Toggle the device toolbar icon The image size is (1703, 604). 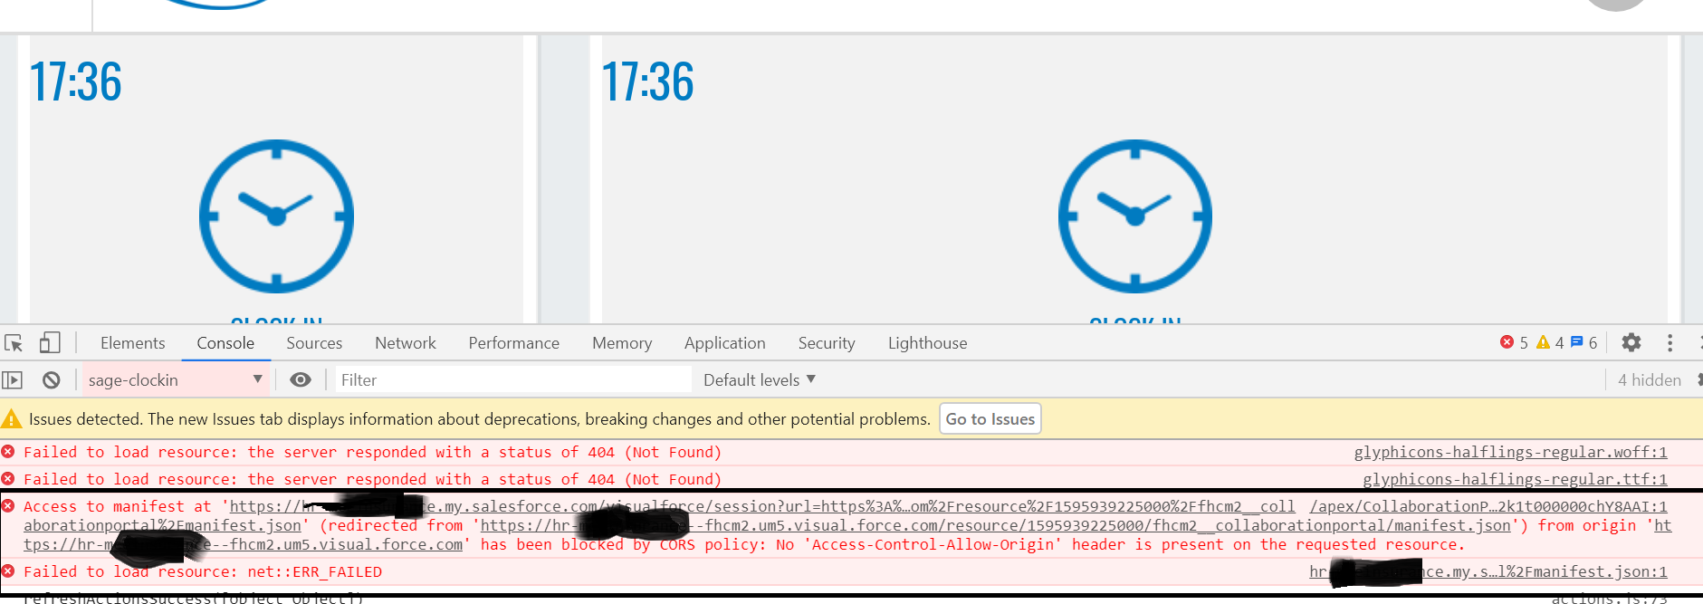50,342
